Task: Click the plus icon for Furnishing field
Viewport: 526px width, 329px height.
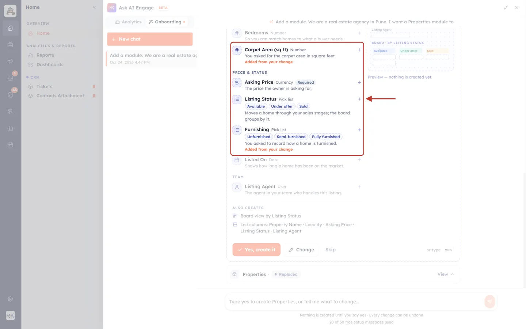Action: [359, 130]
